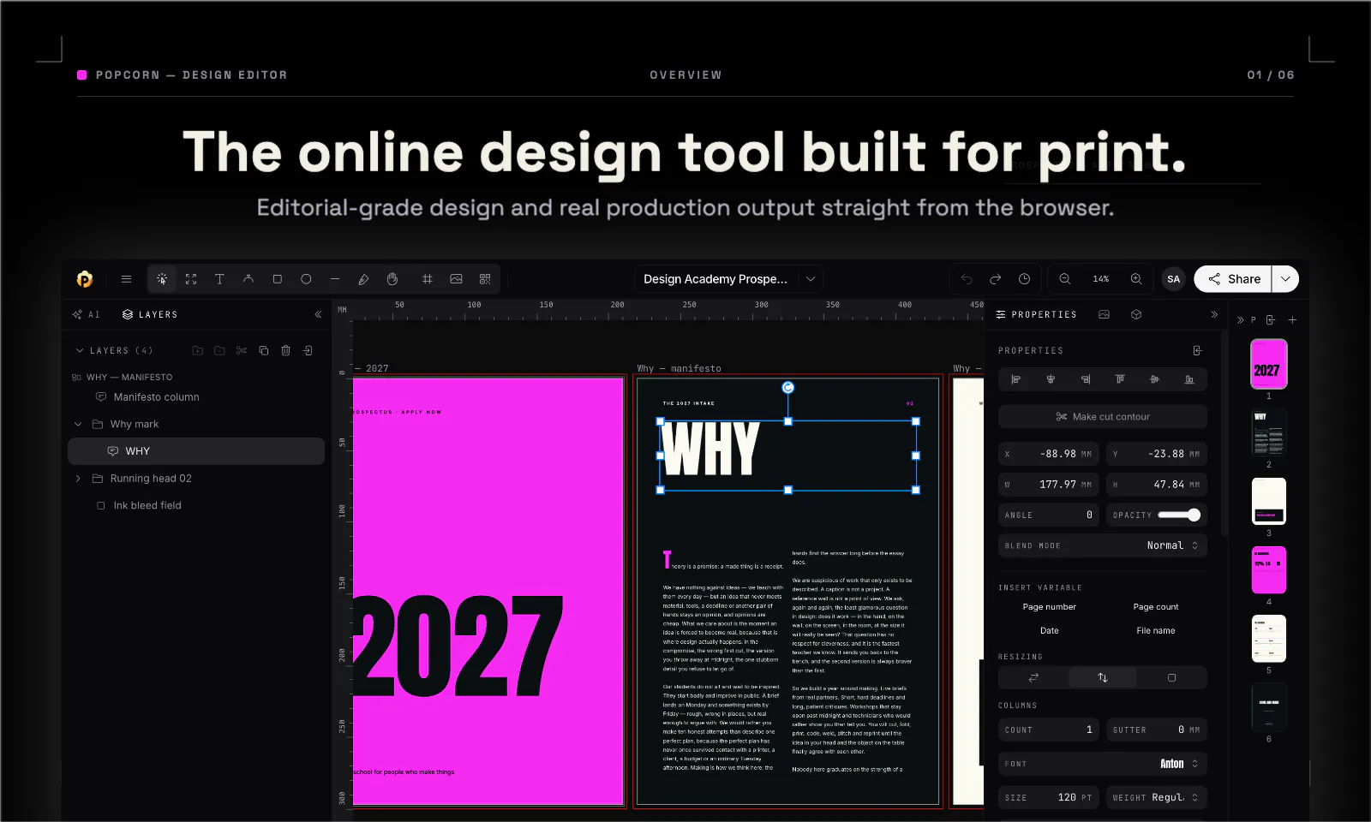Align selection to vertical middle
This screenshot has width=1371, height=822.
click(1154, 379)
